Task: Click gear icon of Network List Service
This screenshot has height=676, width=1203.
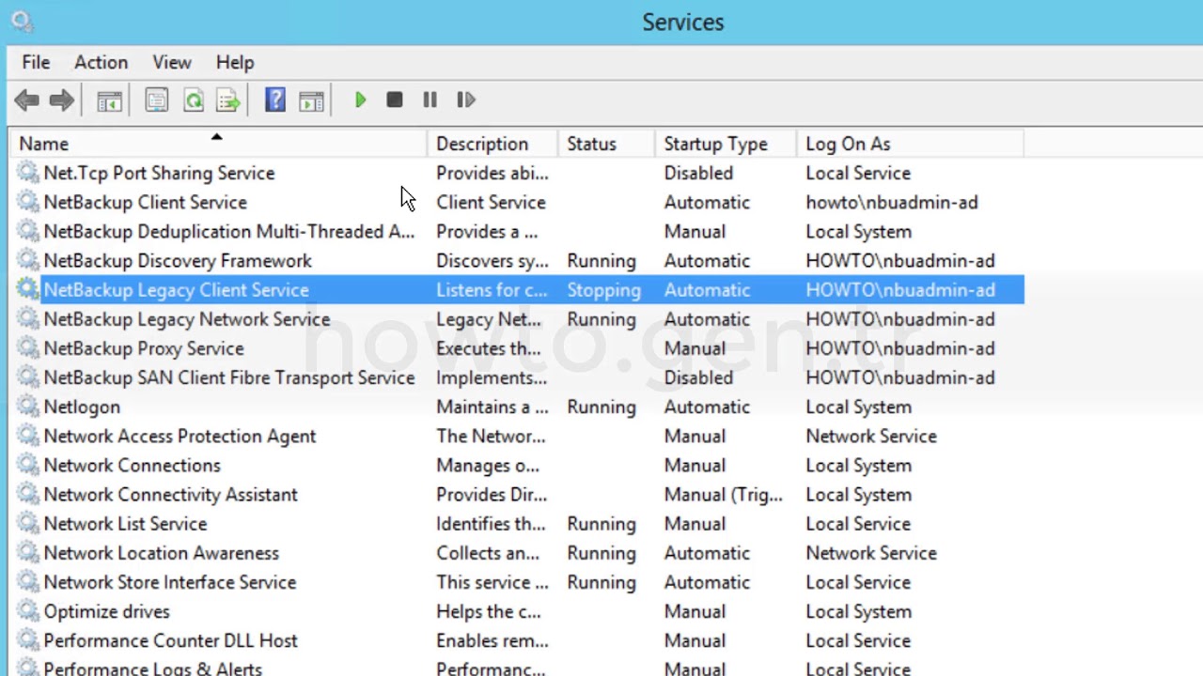Action: tap(28, 523)
